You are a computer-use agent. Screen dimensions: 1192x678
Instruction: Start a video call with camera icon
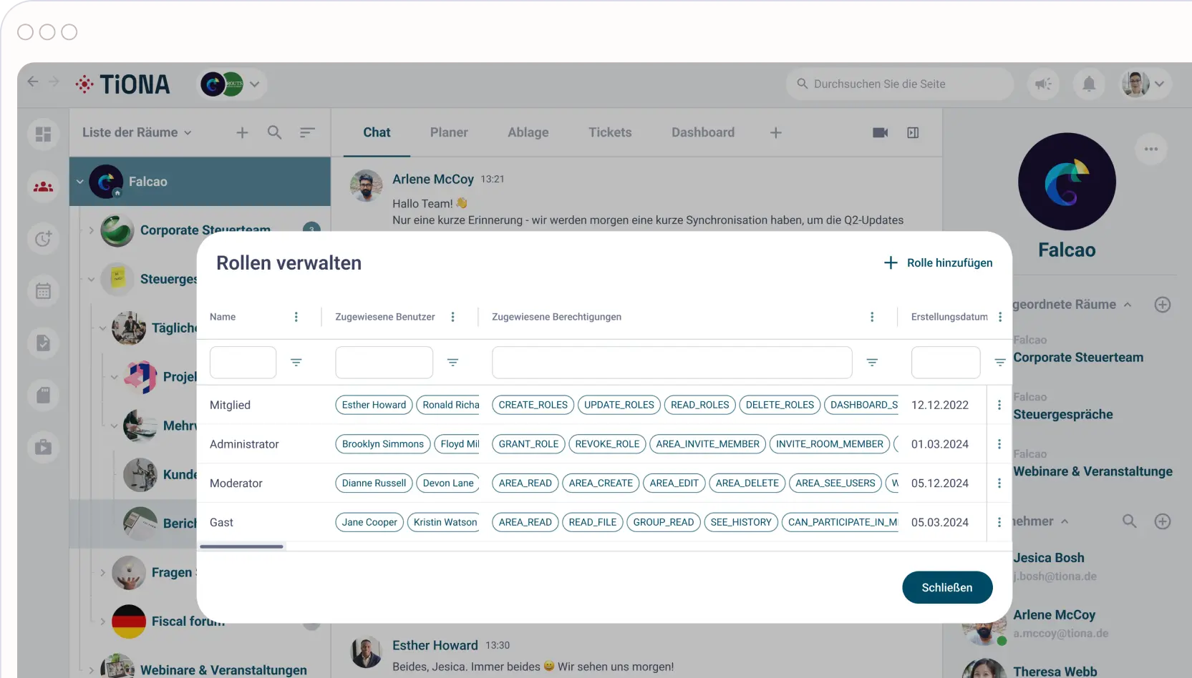pos(881,132)
